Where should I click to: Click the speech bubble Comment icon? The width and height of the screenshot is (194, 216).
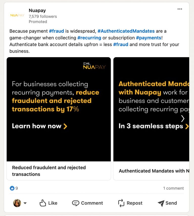pos(76,203)
